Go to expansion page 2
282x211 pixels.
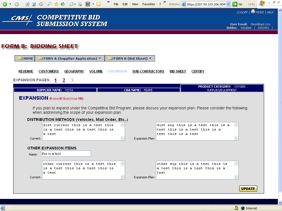[64, 80]
